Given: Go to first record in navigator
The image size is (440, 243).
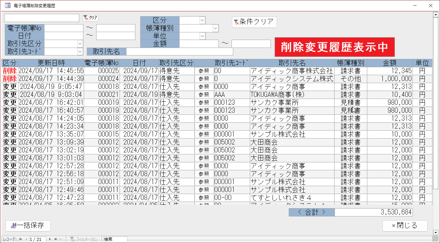Looking at the screenshot, I should click(20, 239).
